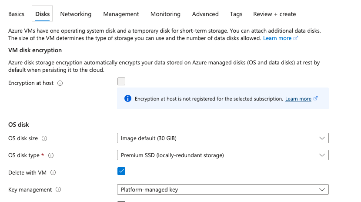
Task: Click Learn more link about VM disks
Action: pos(277,38)
